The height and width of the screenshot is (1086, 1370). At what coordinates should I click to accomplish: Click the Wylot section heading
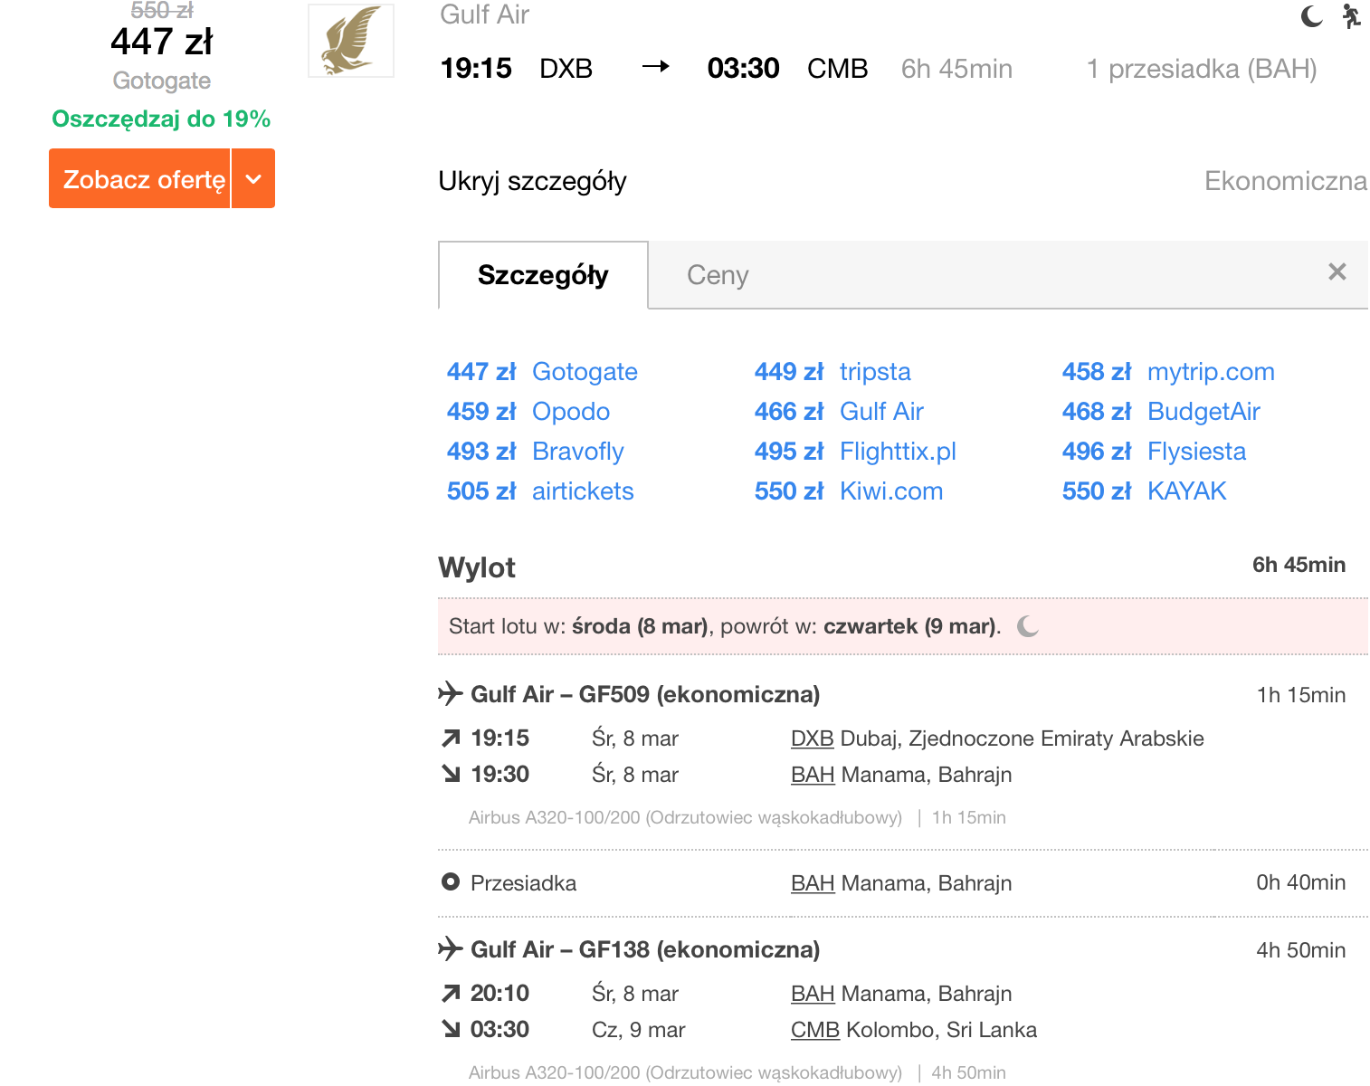point(477,567)
